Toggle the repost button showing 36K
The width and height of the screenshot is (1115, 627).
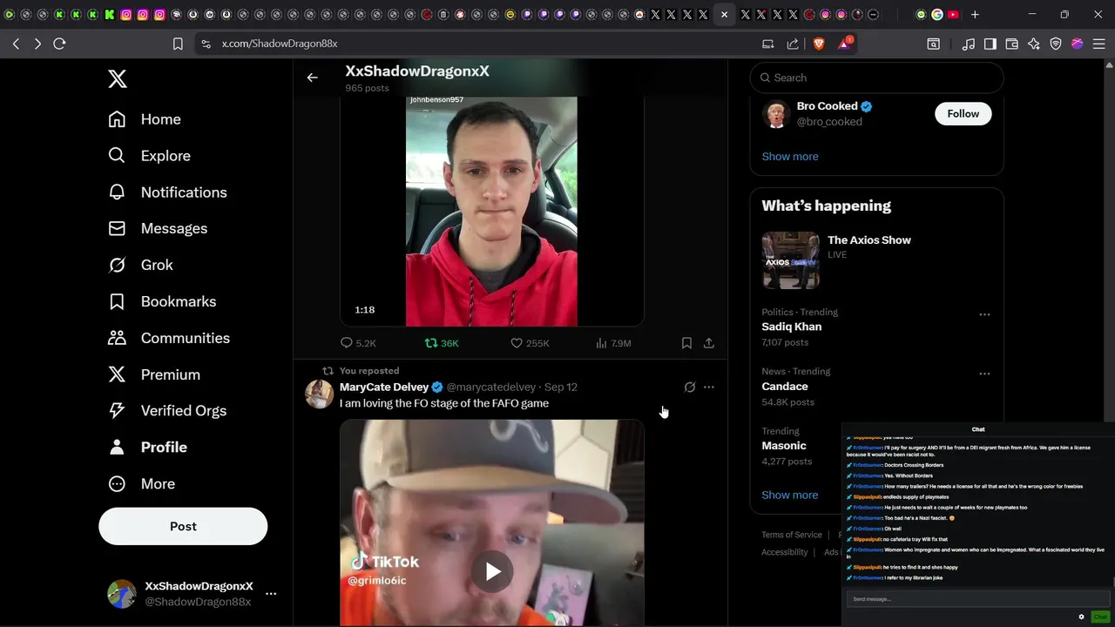tap(442, 343)
